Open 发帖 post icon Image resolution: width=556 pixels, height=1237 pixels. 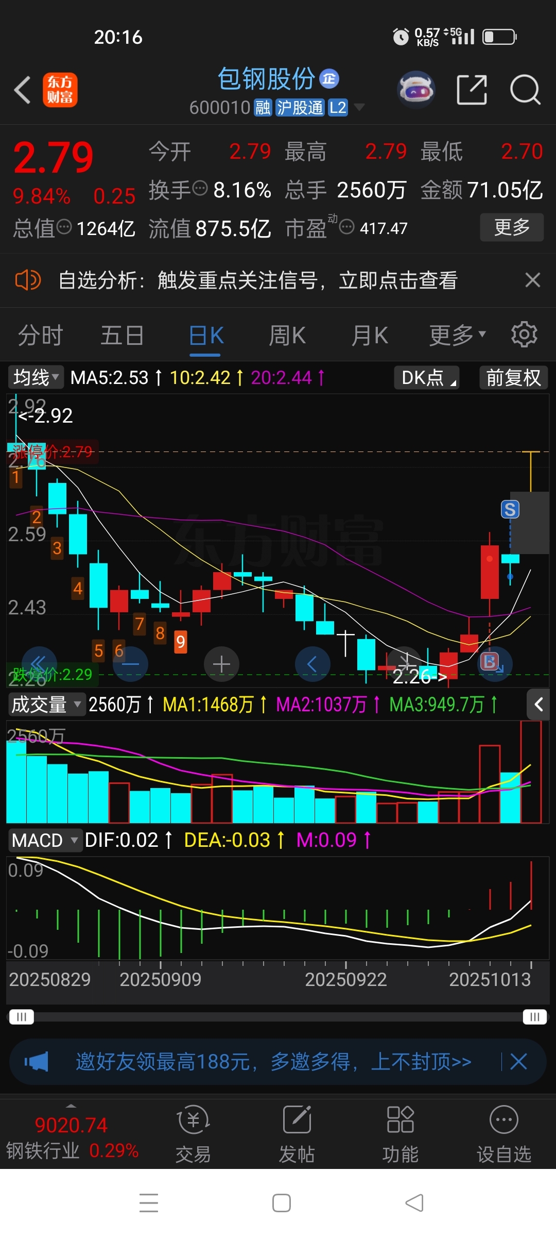tap(297, 1134)
